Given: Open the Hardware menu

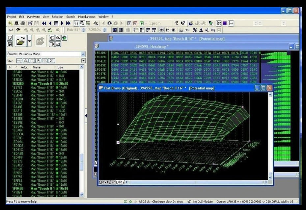Looking at the screenshot, I should tap(33, 17).
